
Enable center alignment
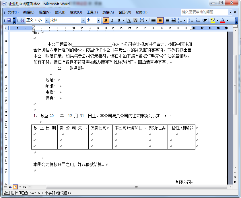pyautogui.click(x=160, y=20)
